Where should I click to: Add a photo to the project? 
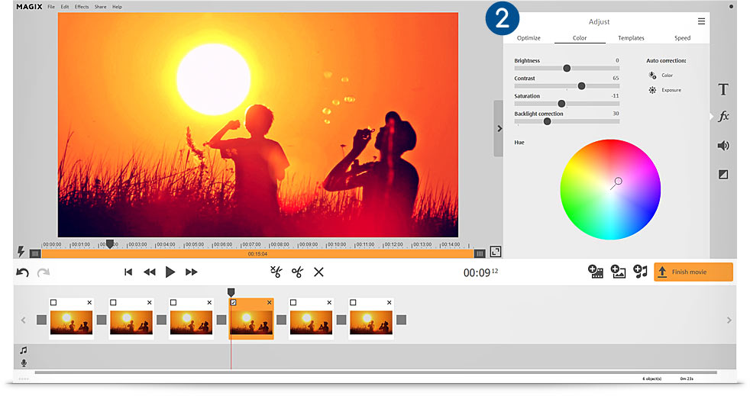[x=618, y=272]
